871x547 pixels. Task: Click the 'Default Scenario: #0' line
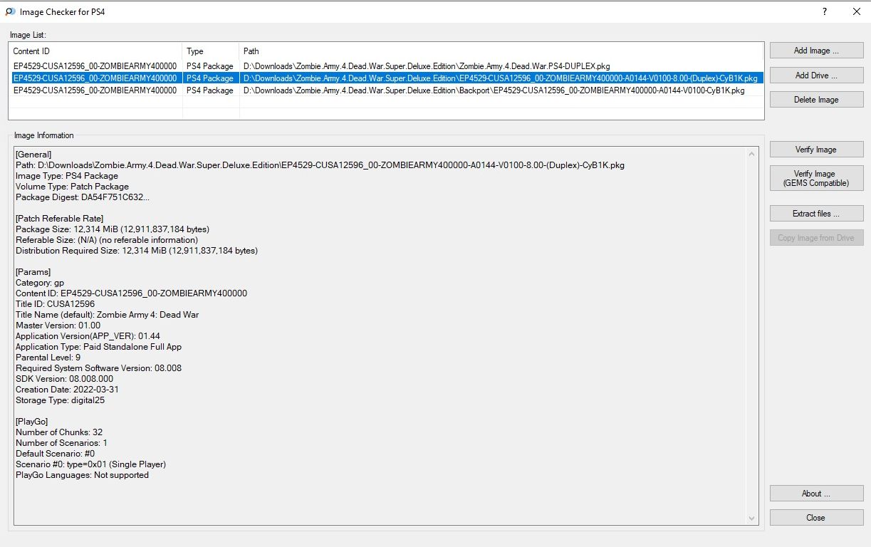click(55, 454)
